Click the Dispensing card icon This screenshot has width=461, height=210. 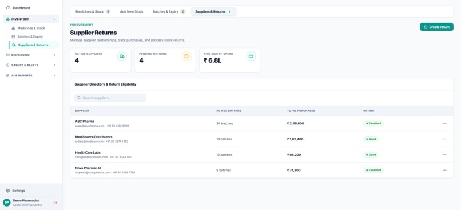click(x=7, y=55)
